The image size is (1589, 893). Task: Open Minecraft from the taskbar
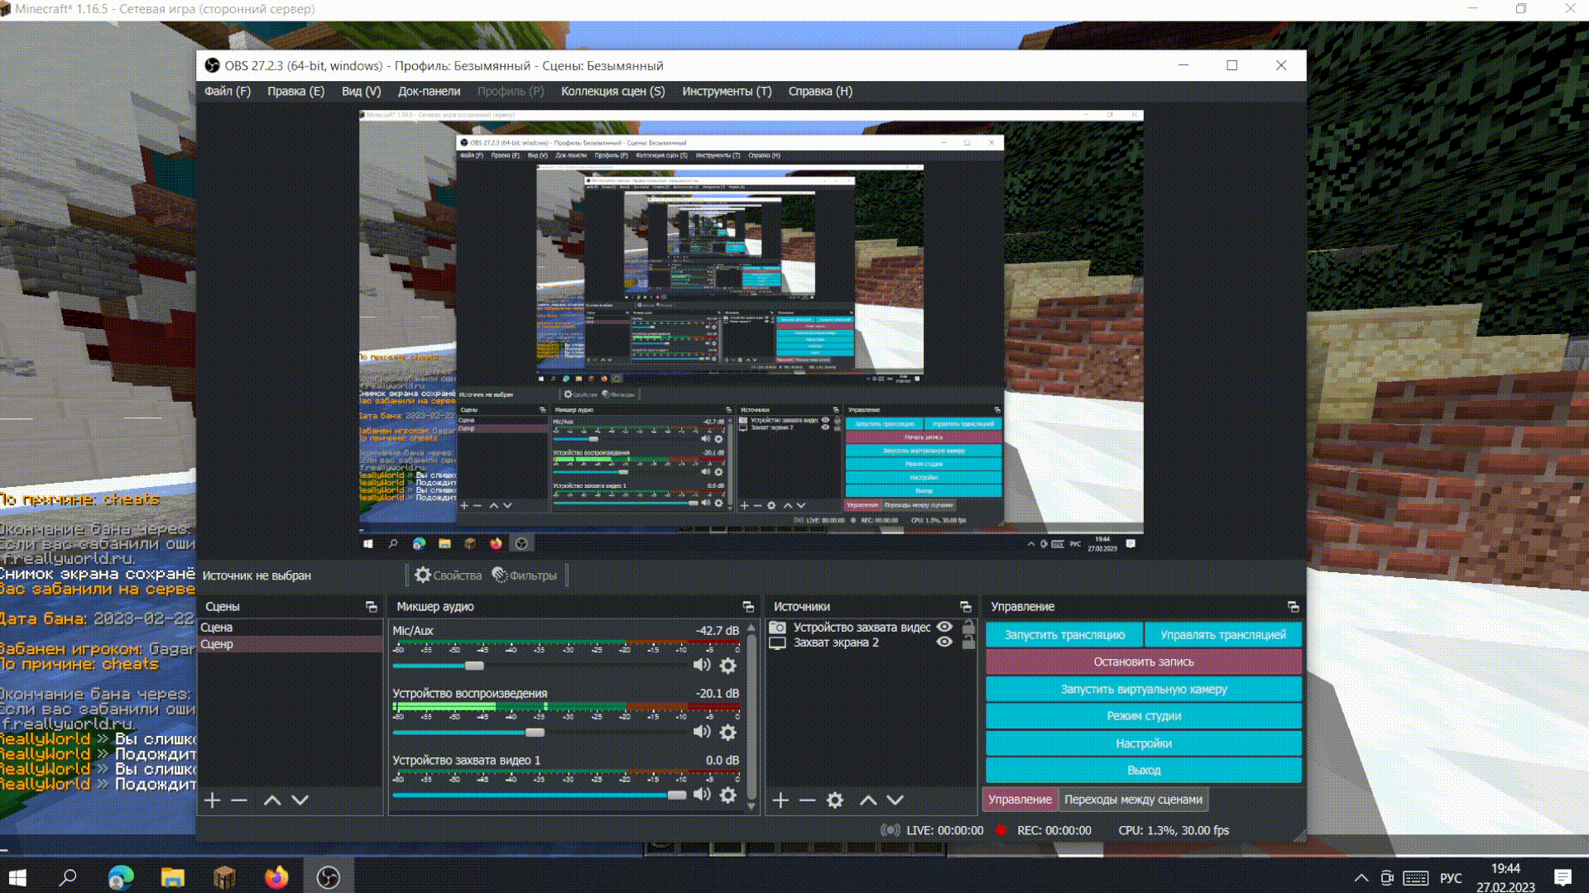click(x=224, y=877)
